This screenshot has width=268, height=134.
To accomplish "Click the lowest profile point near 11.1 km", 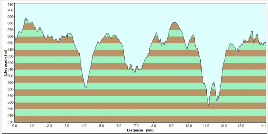I will click(208, 107).
